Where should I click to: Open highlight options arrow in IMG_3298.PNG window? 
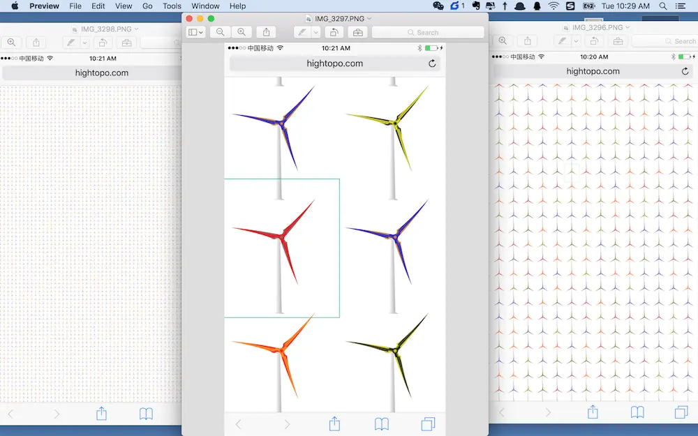(x=84, y=43)
